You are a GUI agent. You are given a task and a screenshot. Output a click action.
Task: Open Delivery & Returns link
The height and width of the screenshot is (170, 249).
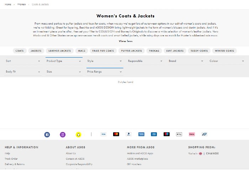coord(15,164)
